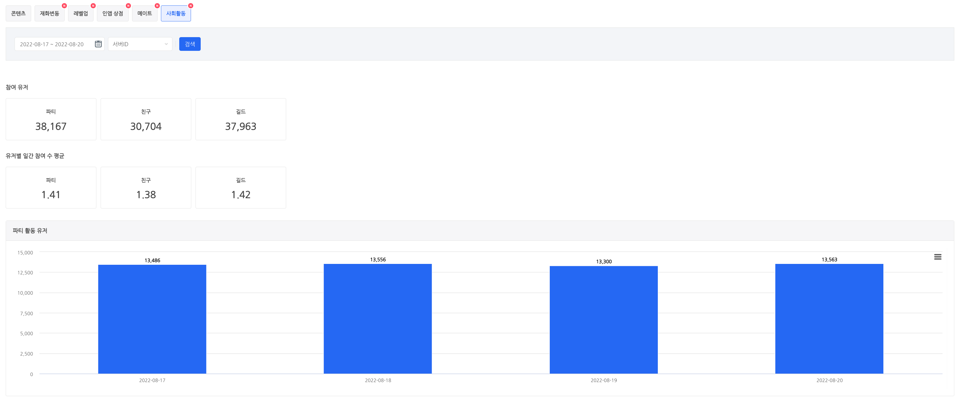Click the 서버ID dropdown arrow
Image resolution: width=960 pixels, height=405 pixels.
click(x=166, y=44)
